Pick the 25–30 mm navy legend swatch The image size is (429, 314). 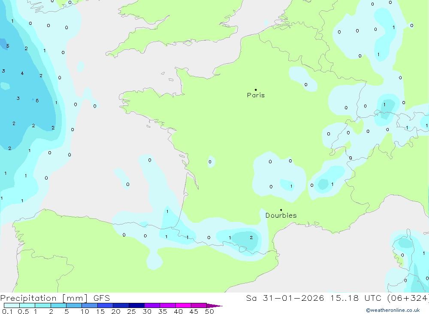click(x=136, y=305)
